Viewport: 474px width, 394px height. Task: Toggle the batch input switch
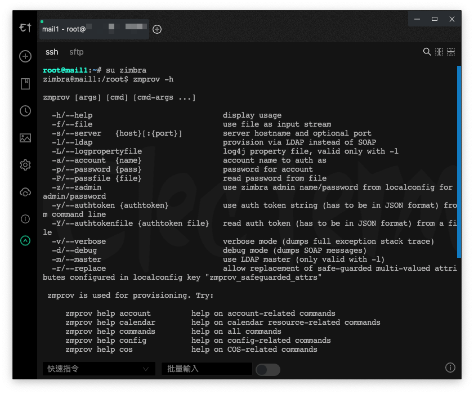click(x=268, y=370)
